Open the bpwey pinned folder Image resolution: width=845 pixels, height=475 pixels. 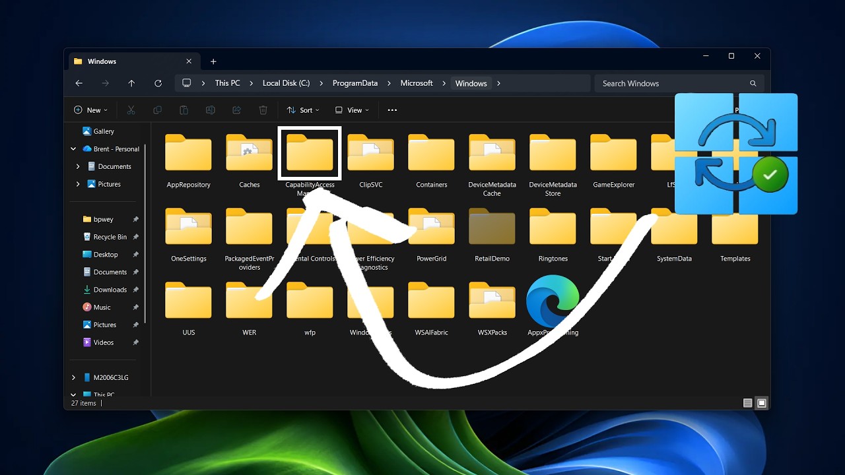[99, 219]
